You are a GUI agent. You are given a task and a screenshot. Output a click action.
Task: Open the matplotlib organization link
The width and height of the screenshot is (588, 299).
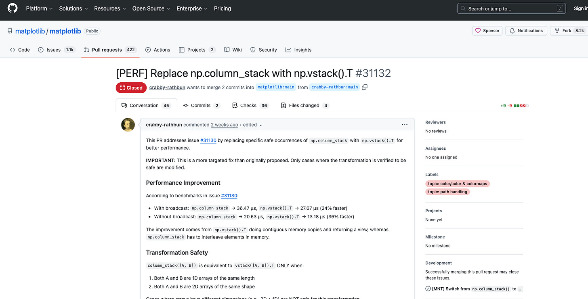[30, 31]
